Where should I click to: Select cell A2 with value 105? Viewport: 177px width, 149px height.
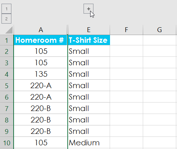click(x=40, y=51)
